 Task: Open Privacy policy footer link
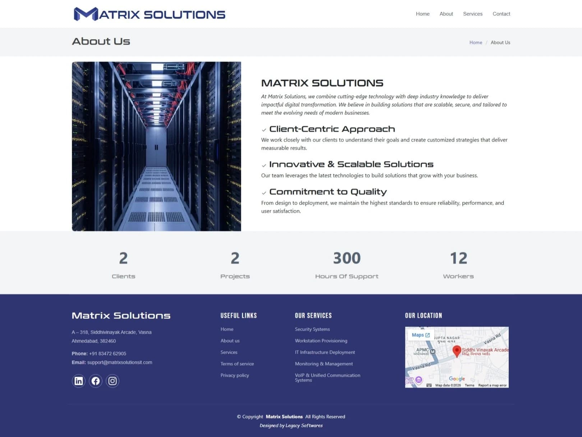(x=235, y=375)
